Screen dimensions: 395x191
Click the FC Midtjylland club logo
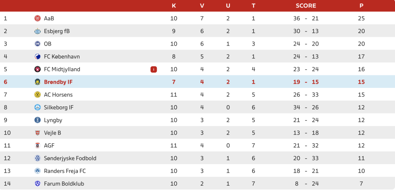tap(37, 69)
